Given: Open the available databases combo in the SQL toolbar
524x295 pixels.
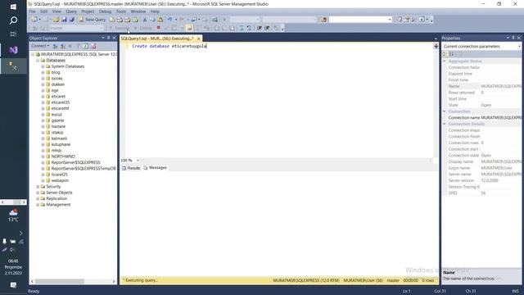Looking at the screenshot, I should [x=76, y=28].
